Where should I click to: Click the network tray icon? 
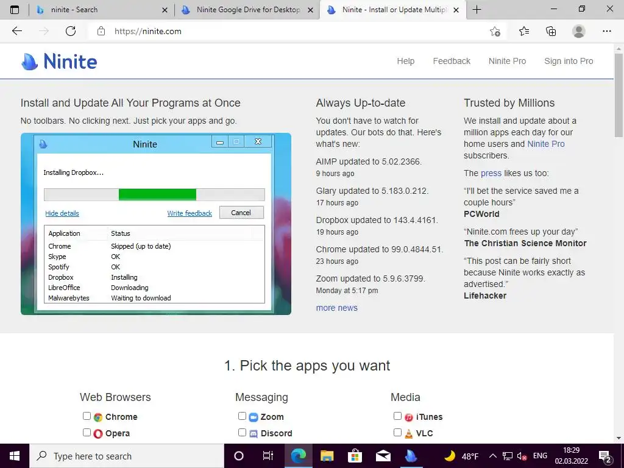coord(508,456)
